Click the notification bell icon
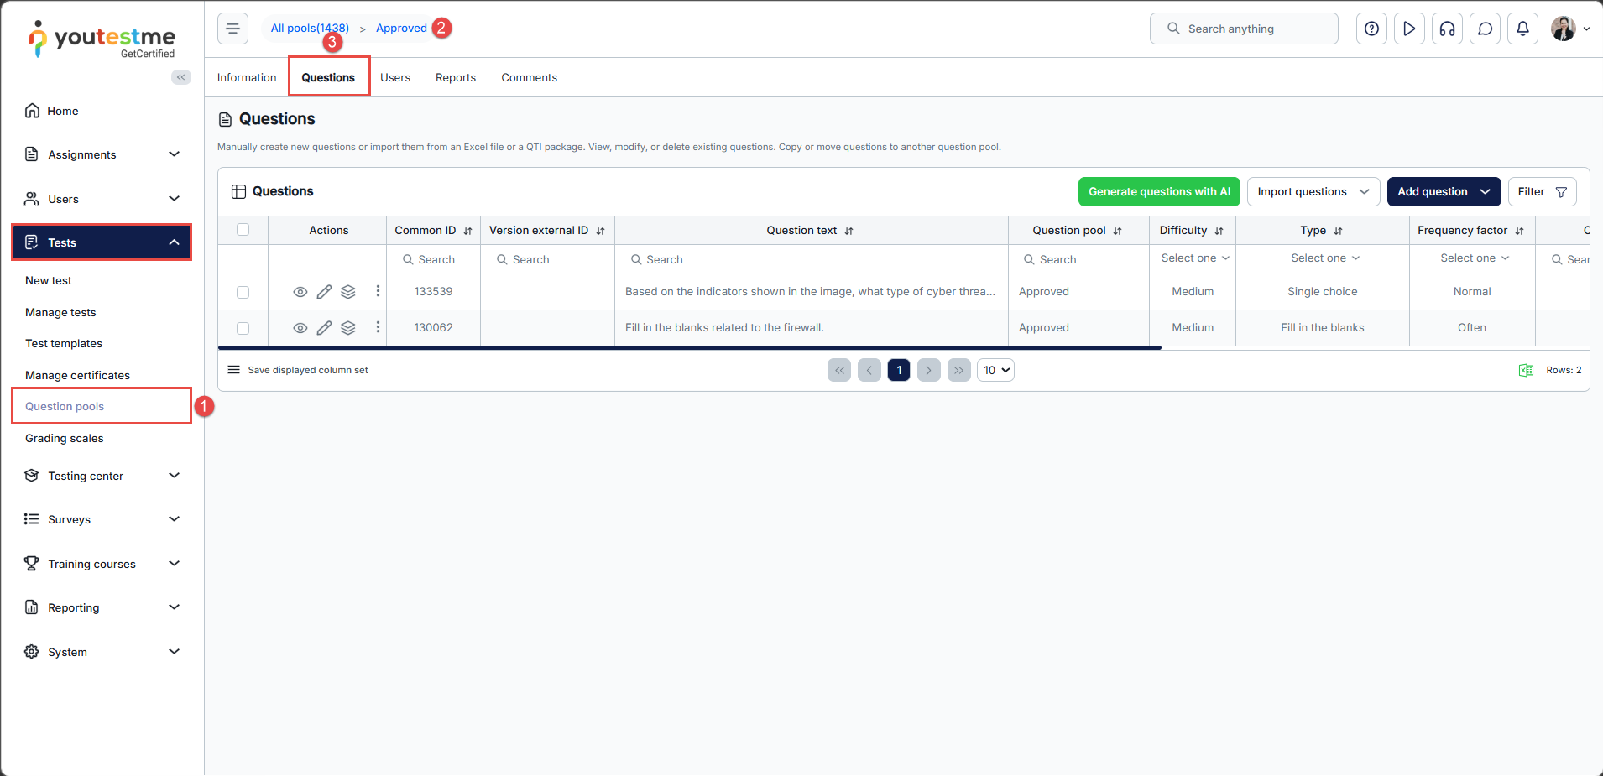 pyautogui.click(x=1522, y=29)
